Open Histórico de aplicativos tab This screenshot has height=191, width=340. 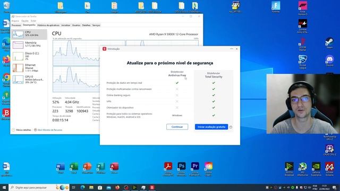click(48, 25)
